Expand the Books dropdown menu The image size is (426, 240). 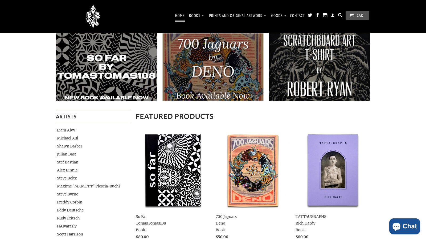196,16
